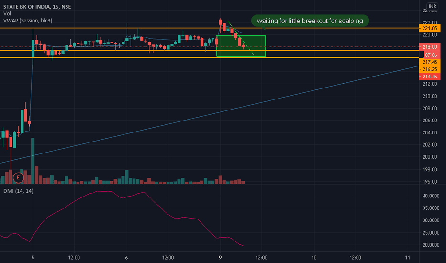The image size is (446, 263).
Task: Click the 212.00 price axis value
Action: [x=430, y=84]
